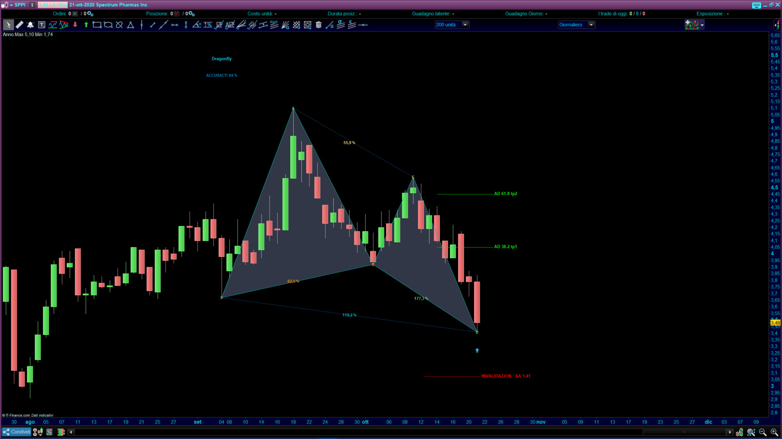Image resolution: width=782 pixels, height=439 pixels.
Task: Select the Raff regression channel tool
Action: [274, 25]
